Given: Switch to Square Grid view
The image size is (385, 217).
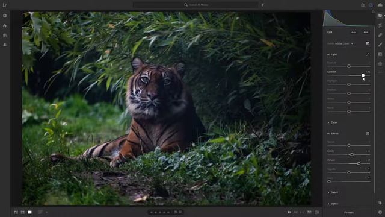Looking at the screenshot, I should pyautogui.click(x=23, y=212).
